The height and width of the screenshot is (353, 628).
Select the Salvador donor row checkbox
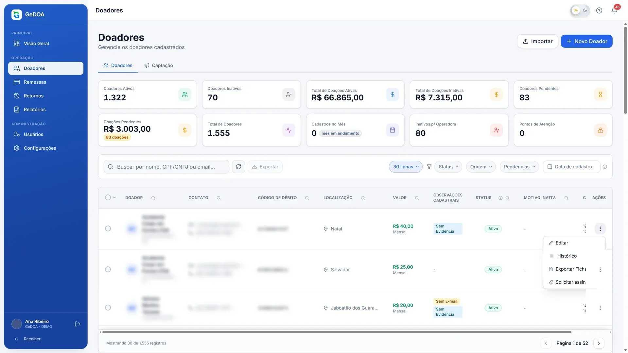[x=108, y=269]
